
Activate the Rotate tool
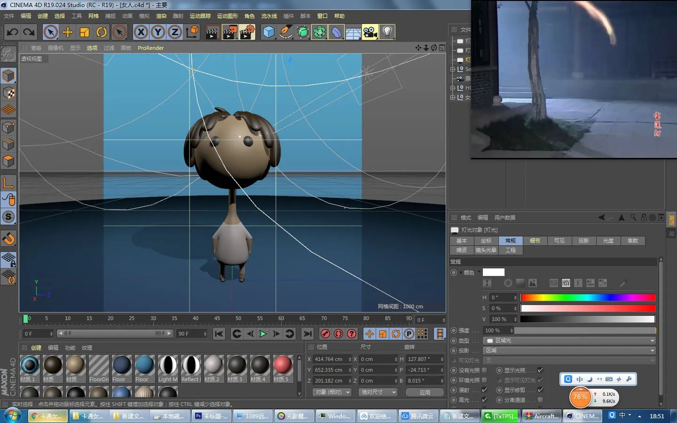[102, 32]
